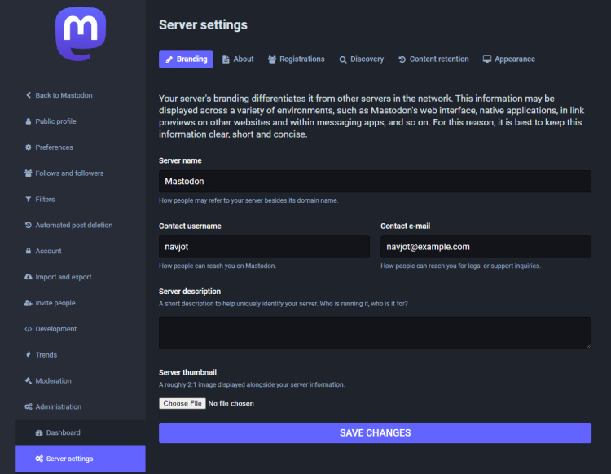Click the Development code icon
The width and height of the screenshot is (611, 474).
pyautogui.click(x=29, y=329)
